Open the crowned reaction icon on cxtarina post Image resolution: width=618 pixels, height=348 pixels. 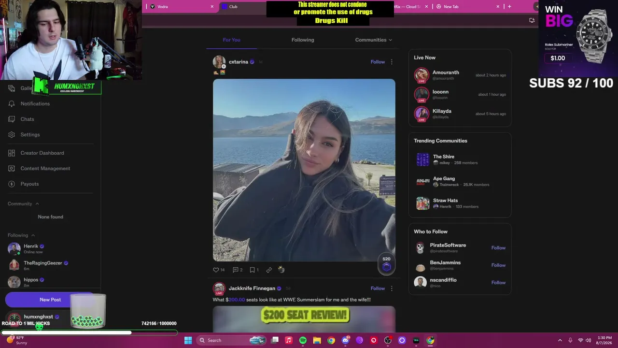(281, 270)
